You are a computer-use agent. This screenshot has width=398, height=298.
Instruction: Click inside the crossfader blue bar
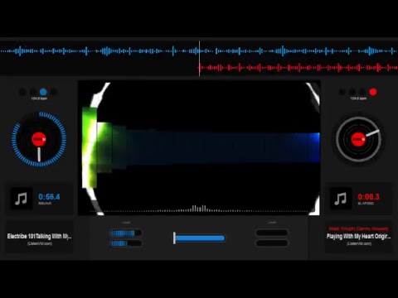pyautogui.click(x=200, y=238)
